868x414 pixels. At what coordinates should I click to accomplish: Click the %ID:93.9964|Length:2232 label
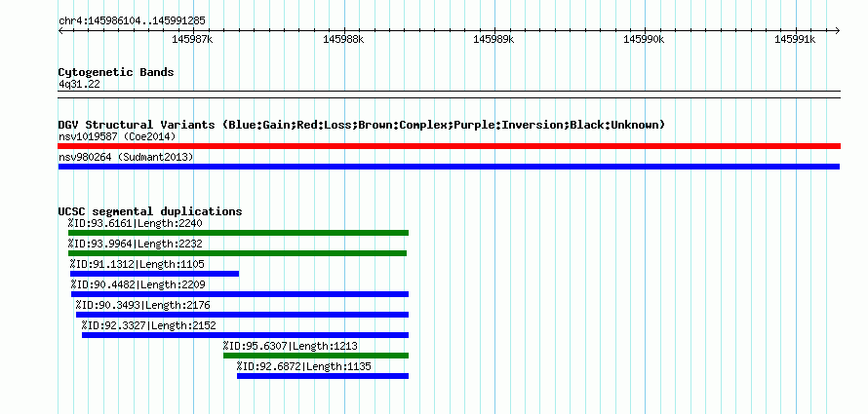click(x=135, y=244)
